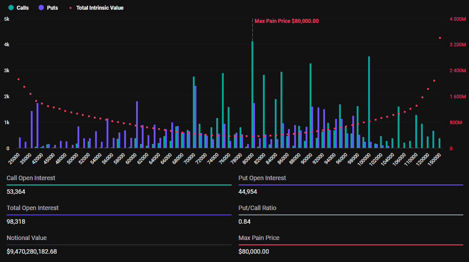469x262 pixels.
Task: Click the purple Puts legend circle
Action: [x=41, y=7]
